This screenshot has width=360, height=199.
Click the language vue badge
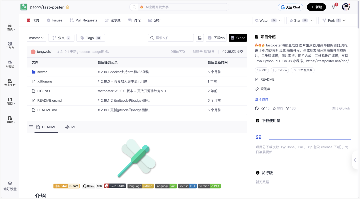pyautogui.click(x=166, y=186)
